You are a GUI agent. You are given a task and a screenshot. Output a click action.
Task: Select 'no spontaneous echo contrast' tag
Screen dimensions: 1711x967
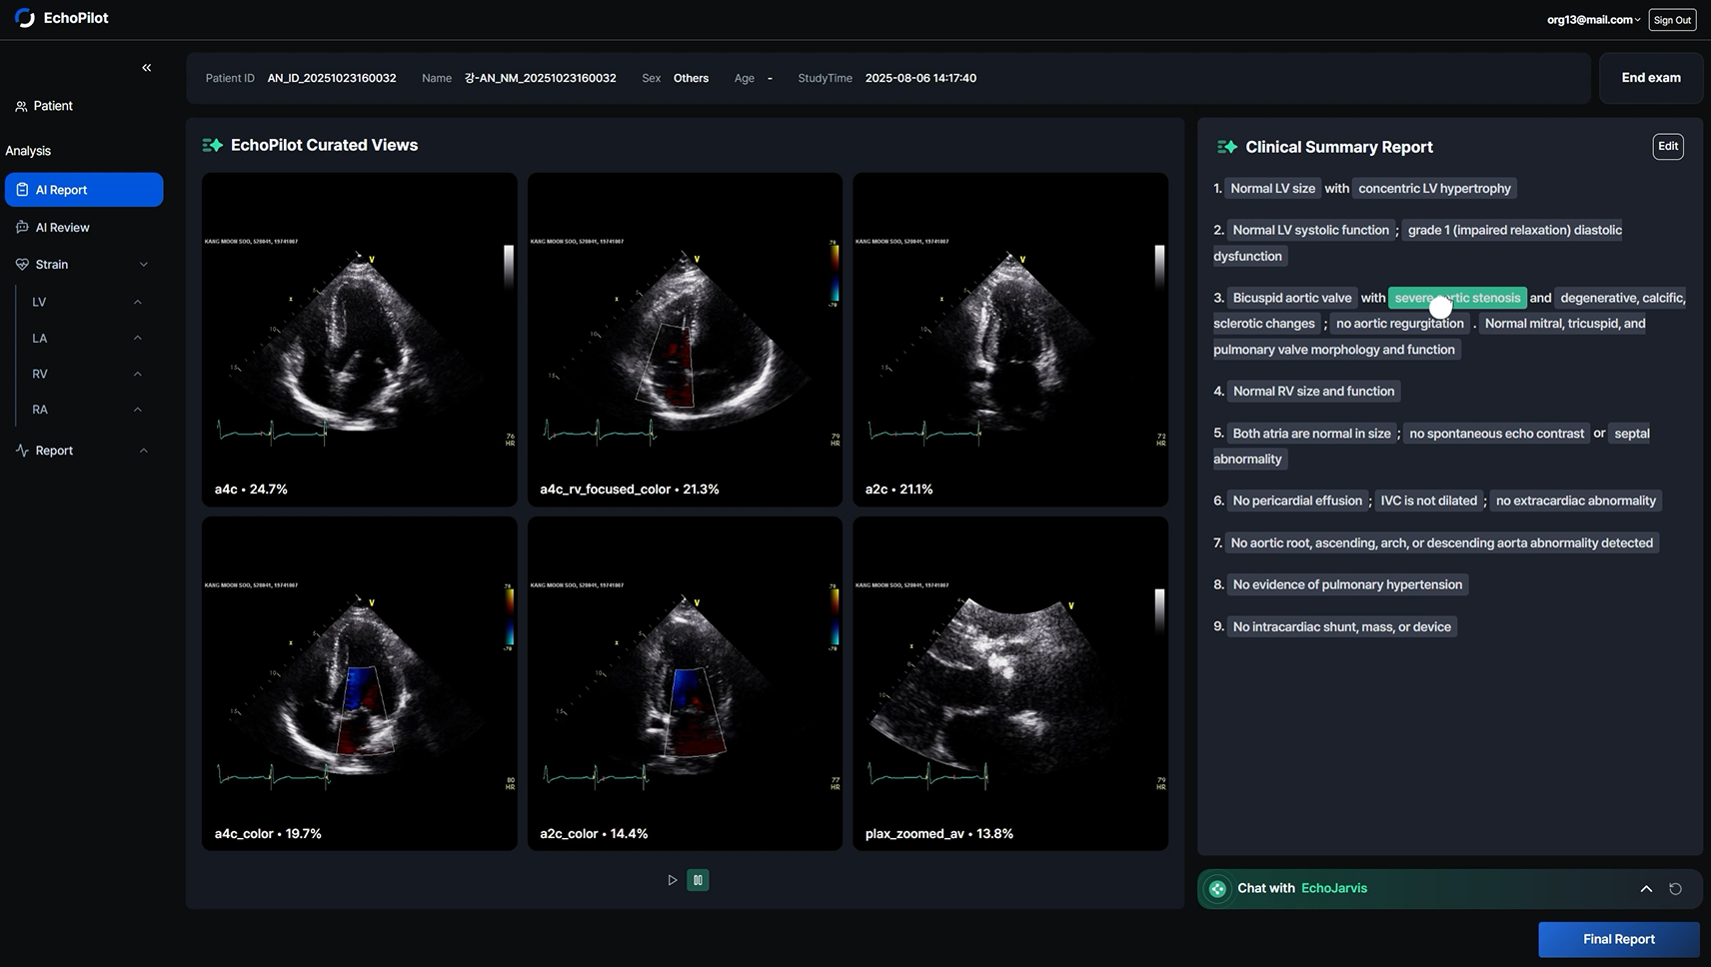1496,434
